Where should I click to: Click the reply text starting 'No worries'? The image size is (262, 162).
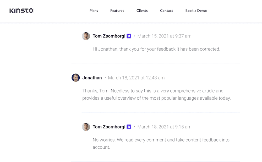[161, 143]
